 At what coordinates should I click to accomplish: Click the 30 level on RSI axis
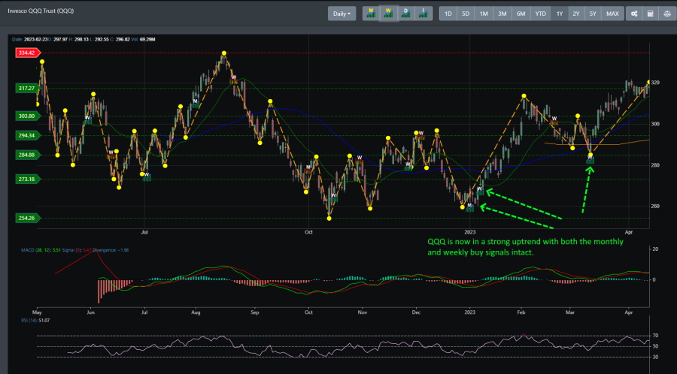[655, 357]
